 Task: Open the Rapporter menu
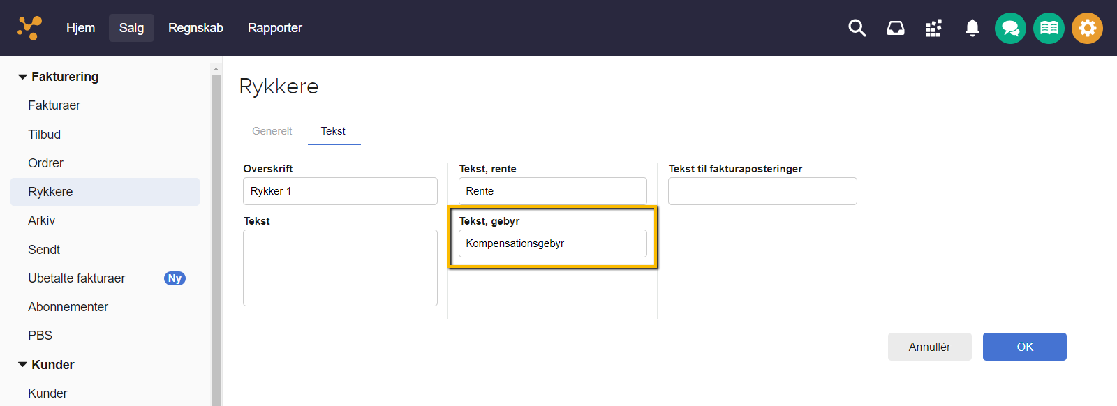click(x=274, y=28)
